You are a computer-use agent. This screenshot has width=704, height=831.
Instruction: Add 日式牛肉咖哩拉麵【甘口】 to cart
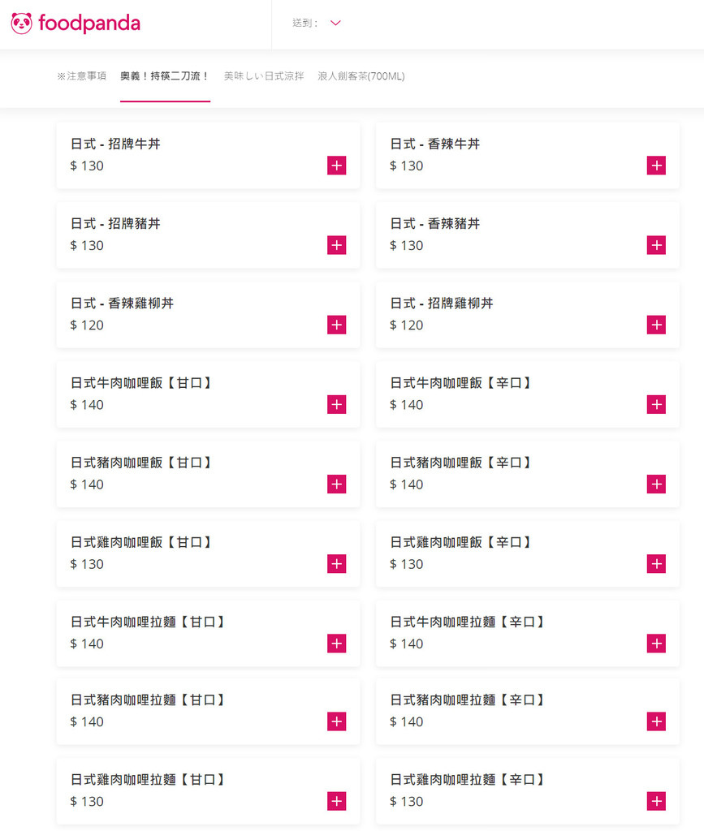click(x=337, y=644)
